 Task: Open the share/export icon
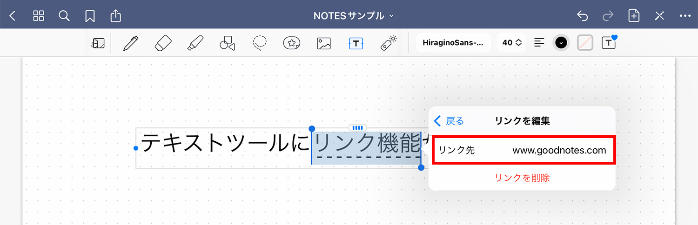(116, 16)
